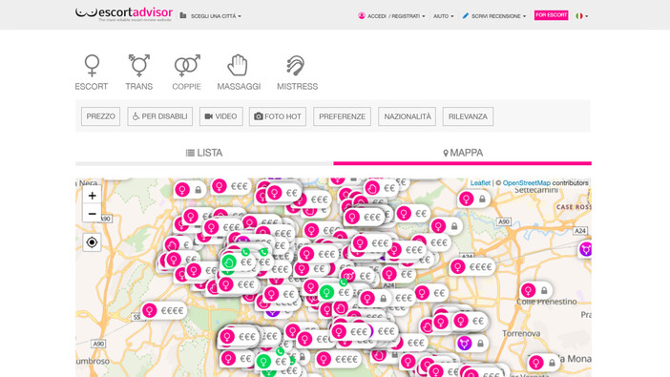Toggle the FOTO HOT filter

278,116
